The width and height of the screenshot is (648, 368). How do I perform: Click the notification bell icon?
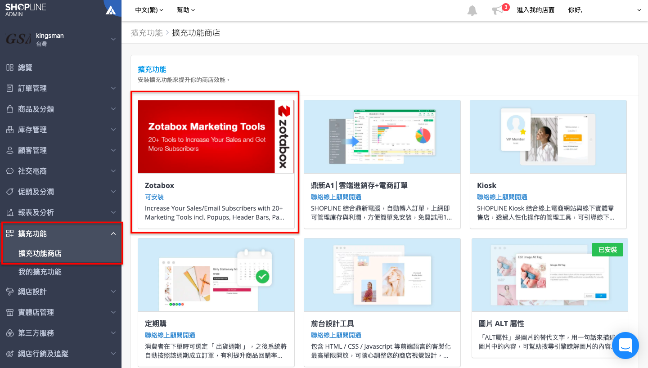pos(472,10)
